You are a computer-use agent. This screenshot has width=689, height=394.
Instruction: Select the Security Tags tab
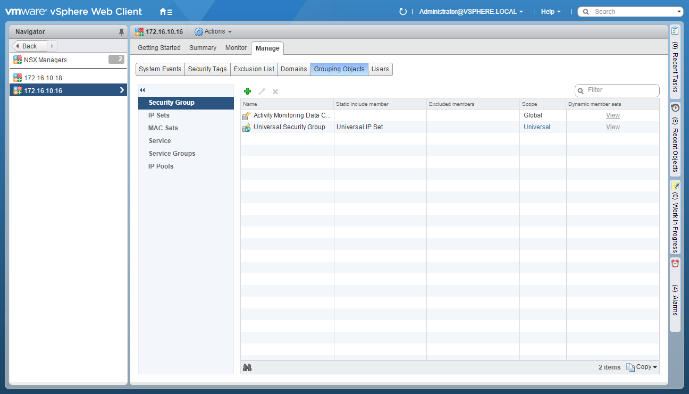tap(207, 69)
